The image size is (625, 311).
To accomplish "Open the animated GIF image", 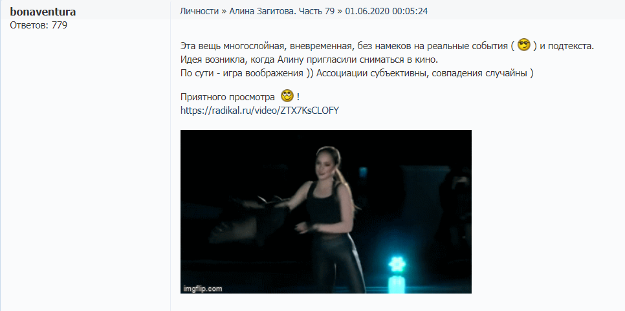I will [326, 211].
